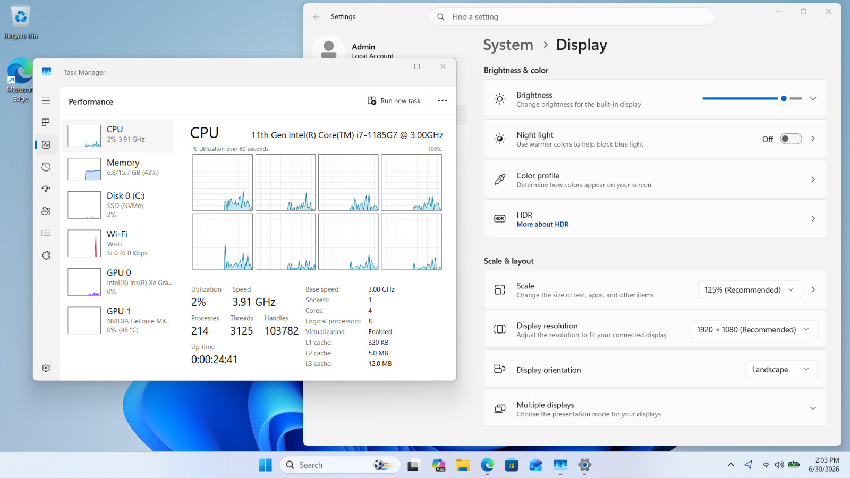Select CPU in Performance resource list
The width and height of the screenshot is (850, 478).
pos(118,136)
